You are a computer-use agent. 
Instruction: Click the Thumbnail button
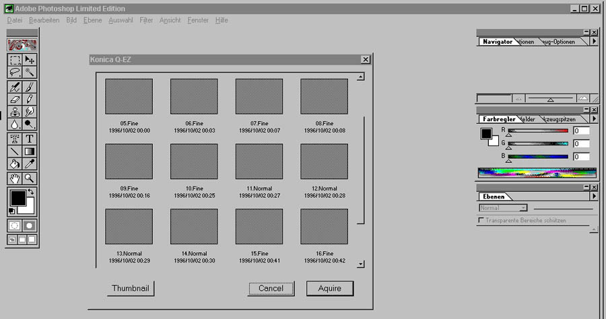131,289
